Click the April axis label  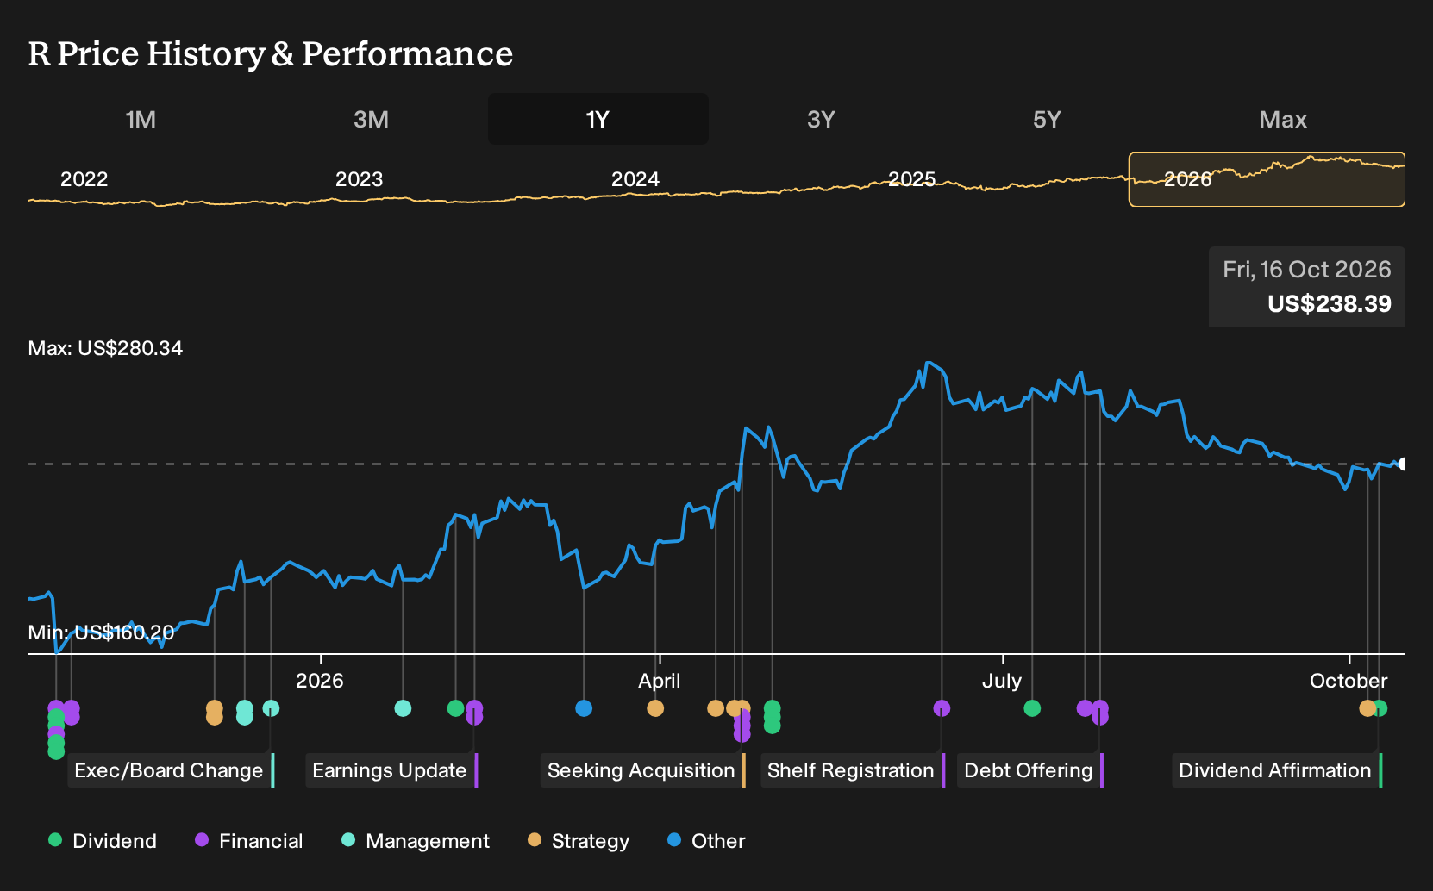point(660,681)
